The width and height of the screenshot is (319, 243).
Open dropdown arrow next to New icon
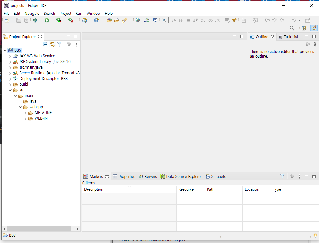pos(13,20)
